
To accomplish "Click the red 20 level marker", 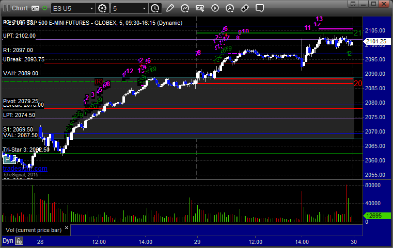I will coord(358,84).
